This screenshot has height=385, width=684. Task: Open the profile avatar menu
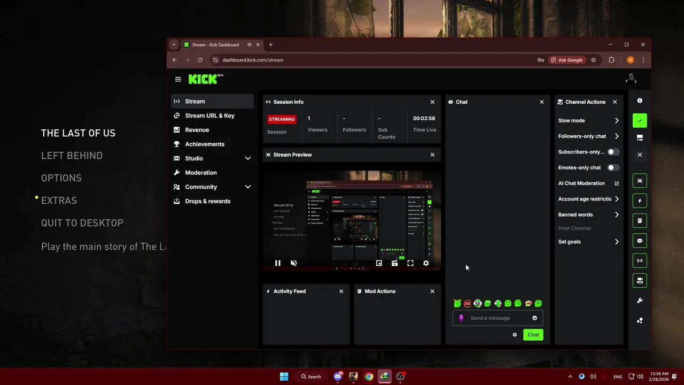(631, 79)
